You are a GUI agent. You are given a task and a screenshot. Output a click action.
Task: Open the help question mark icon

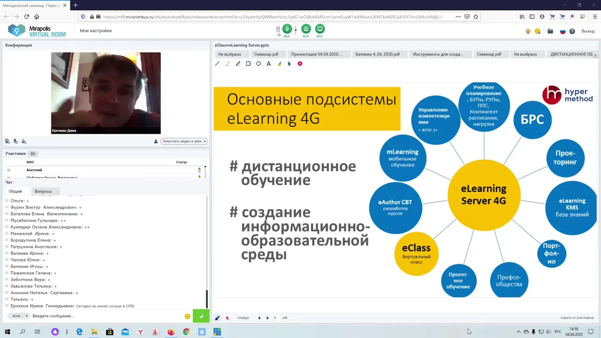[x=572, y=31]
